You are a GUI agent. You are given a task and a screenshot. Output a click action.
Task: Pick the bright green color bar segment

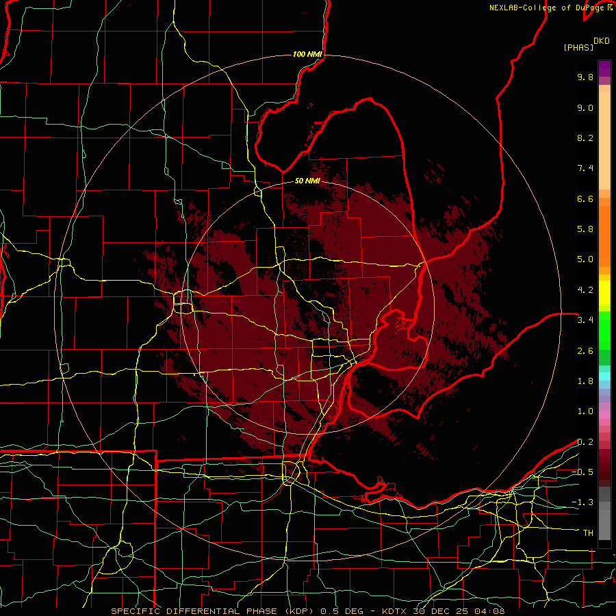pyautogui.click(x=604, y=330)
